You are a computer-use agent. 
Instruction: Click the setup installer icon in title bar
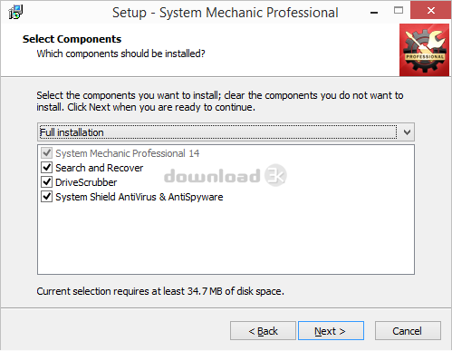(15, 12)
